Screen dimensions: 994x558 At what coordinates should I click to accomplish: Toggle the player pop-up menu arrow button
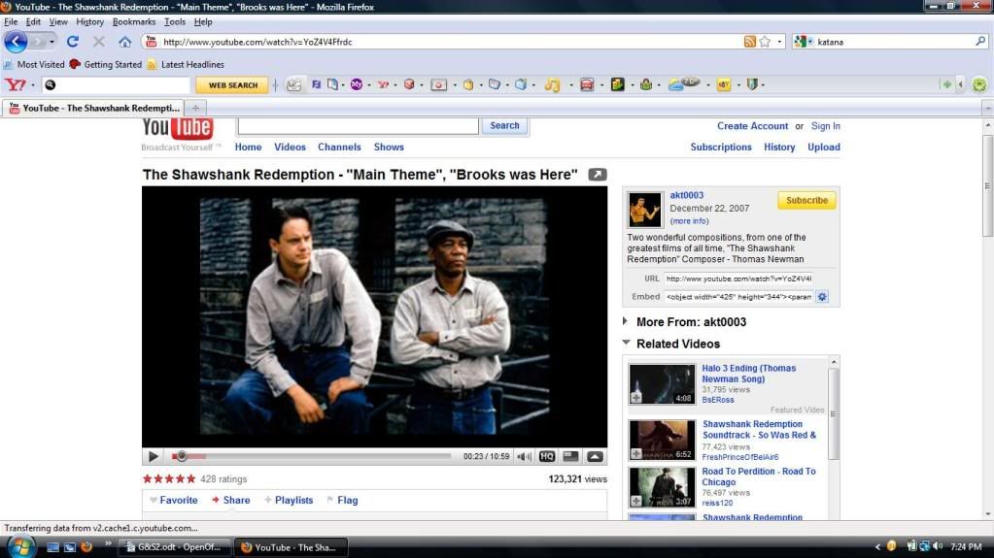(x=595, y=457)
